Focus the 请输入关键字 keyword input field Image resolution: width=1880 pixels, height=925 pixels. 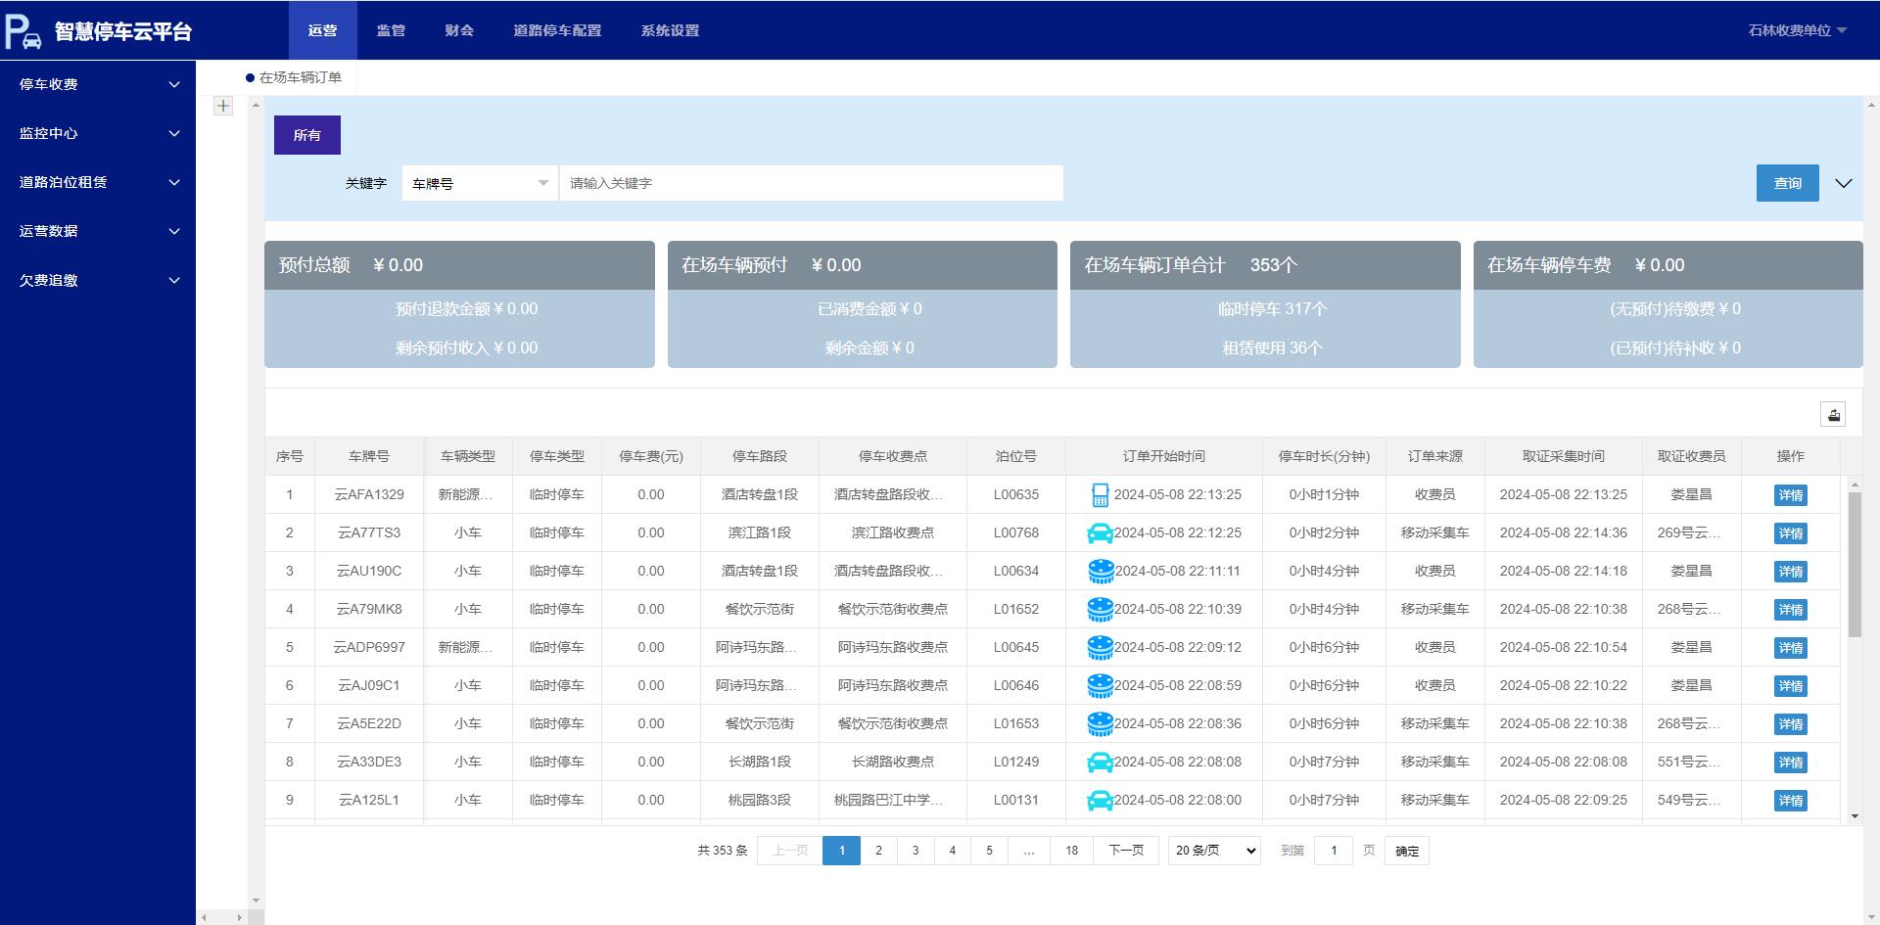coord(811,183)
